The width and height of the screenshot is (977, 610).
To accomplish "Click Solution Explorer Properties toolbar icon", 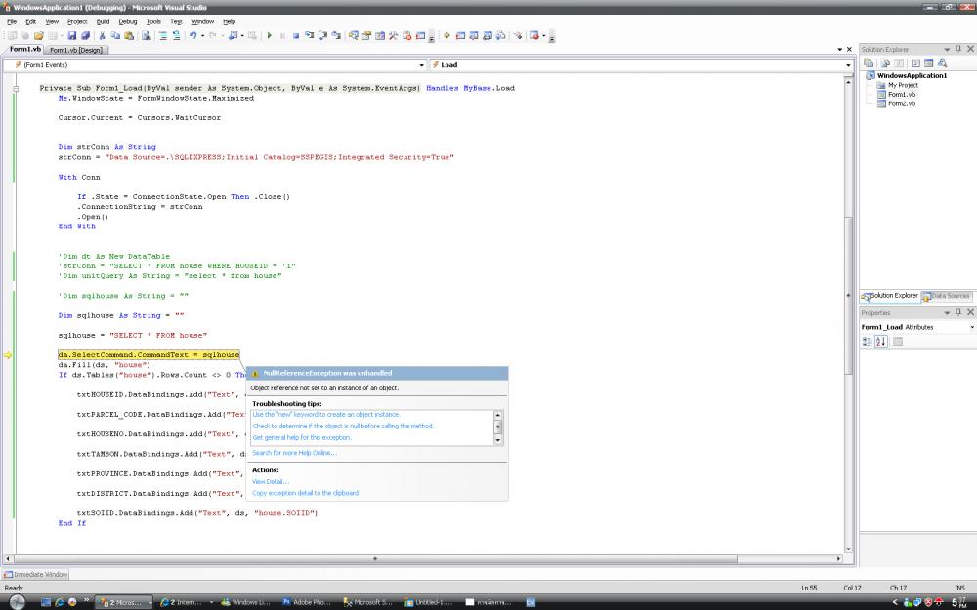I will (x=869, y=62).
